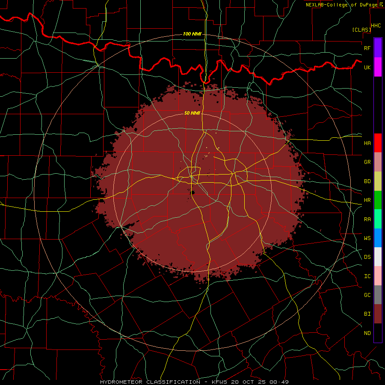Screen dimensions: 385x385
Task: Click the NEXLAB-College of DuPage text
Action: [341, 5]
